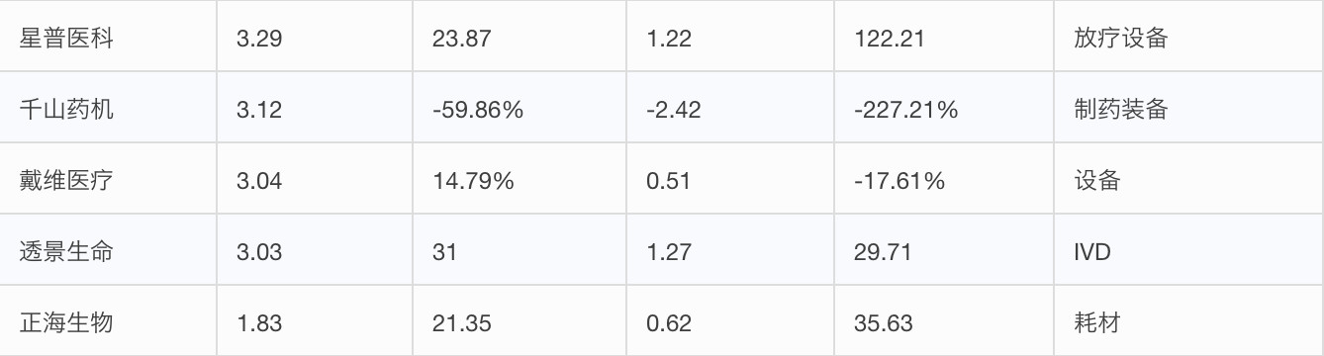Select the 3.29 value cell
Screen dimensions: 1324x356
[315, 37]
